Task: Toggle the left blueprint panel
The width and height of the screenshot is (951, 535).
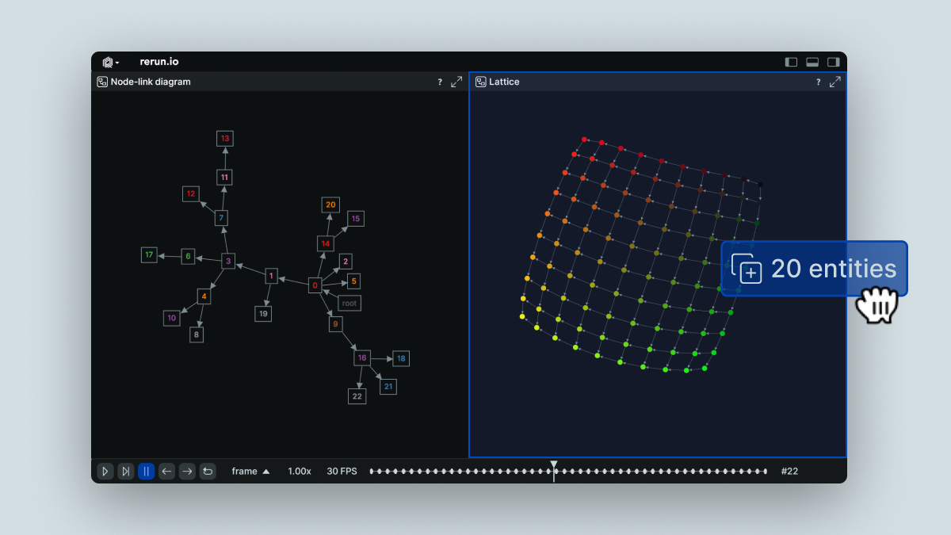Action: coord(791,62)
